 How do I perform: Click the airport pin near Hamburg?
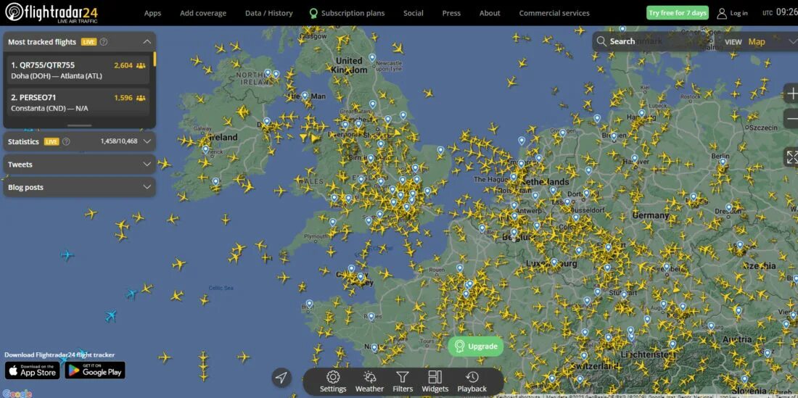pyautogui.click(x=642, y=113)
